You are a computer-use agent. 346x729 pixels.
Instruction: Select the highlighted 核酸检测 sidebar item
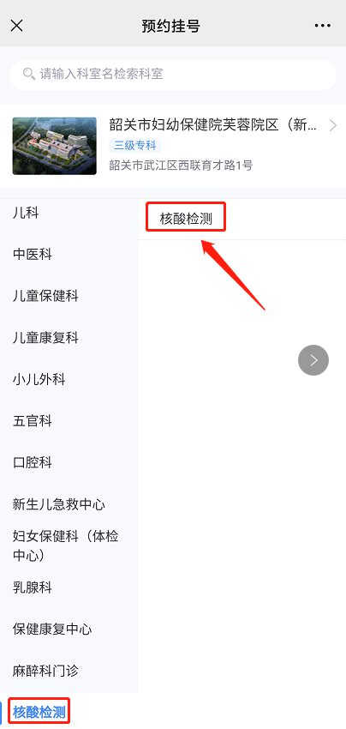tap(39, 712)
